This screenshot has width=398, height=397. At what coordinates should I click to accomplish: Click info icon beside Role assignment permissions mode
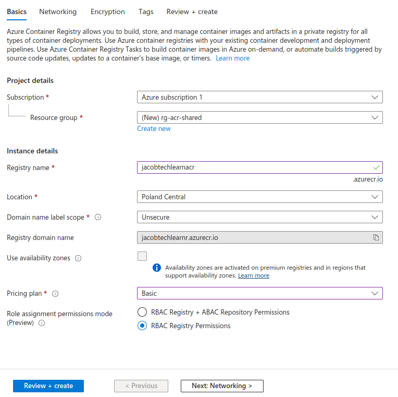[42, 323]
